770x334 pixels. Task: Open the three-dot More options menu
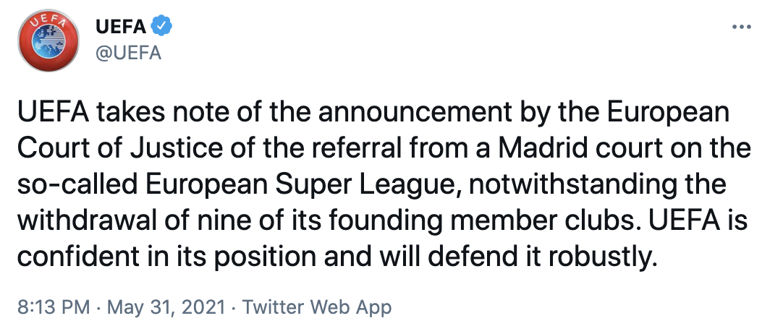(743, 28)
